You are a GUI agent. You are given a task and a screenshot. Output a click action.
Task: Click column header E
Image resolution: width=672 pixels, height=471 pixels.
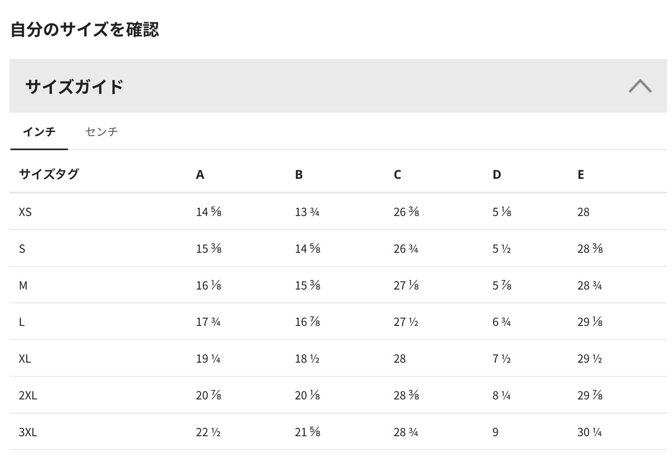pos(581,175)
